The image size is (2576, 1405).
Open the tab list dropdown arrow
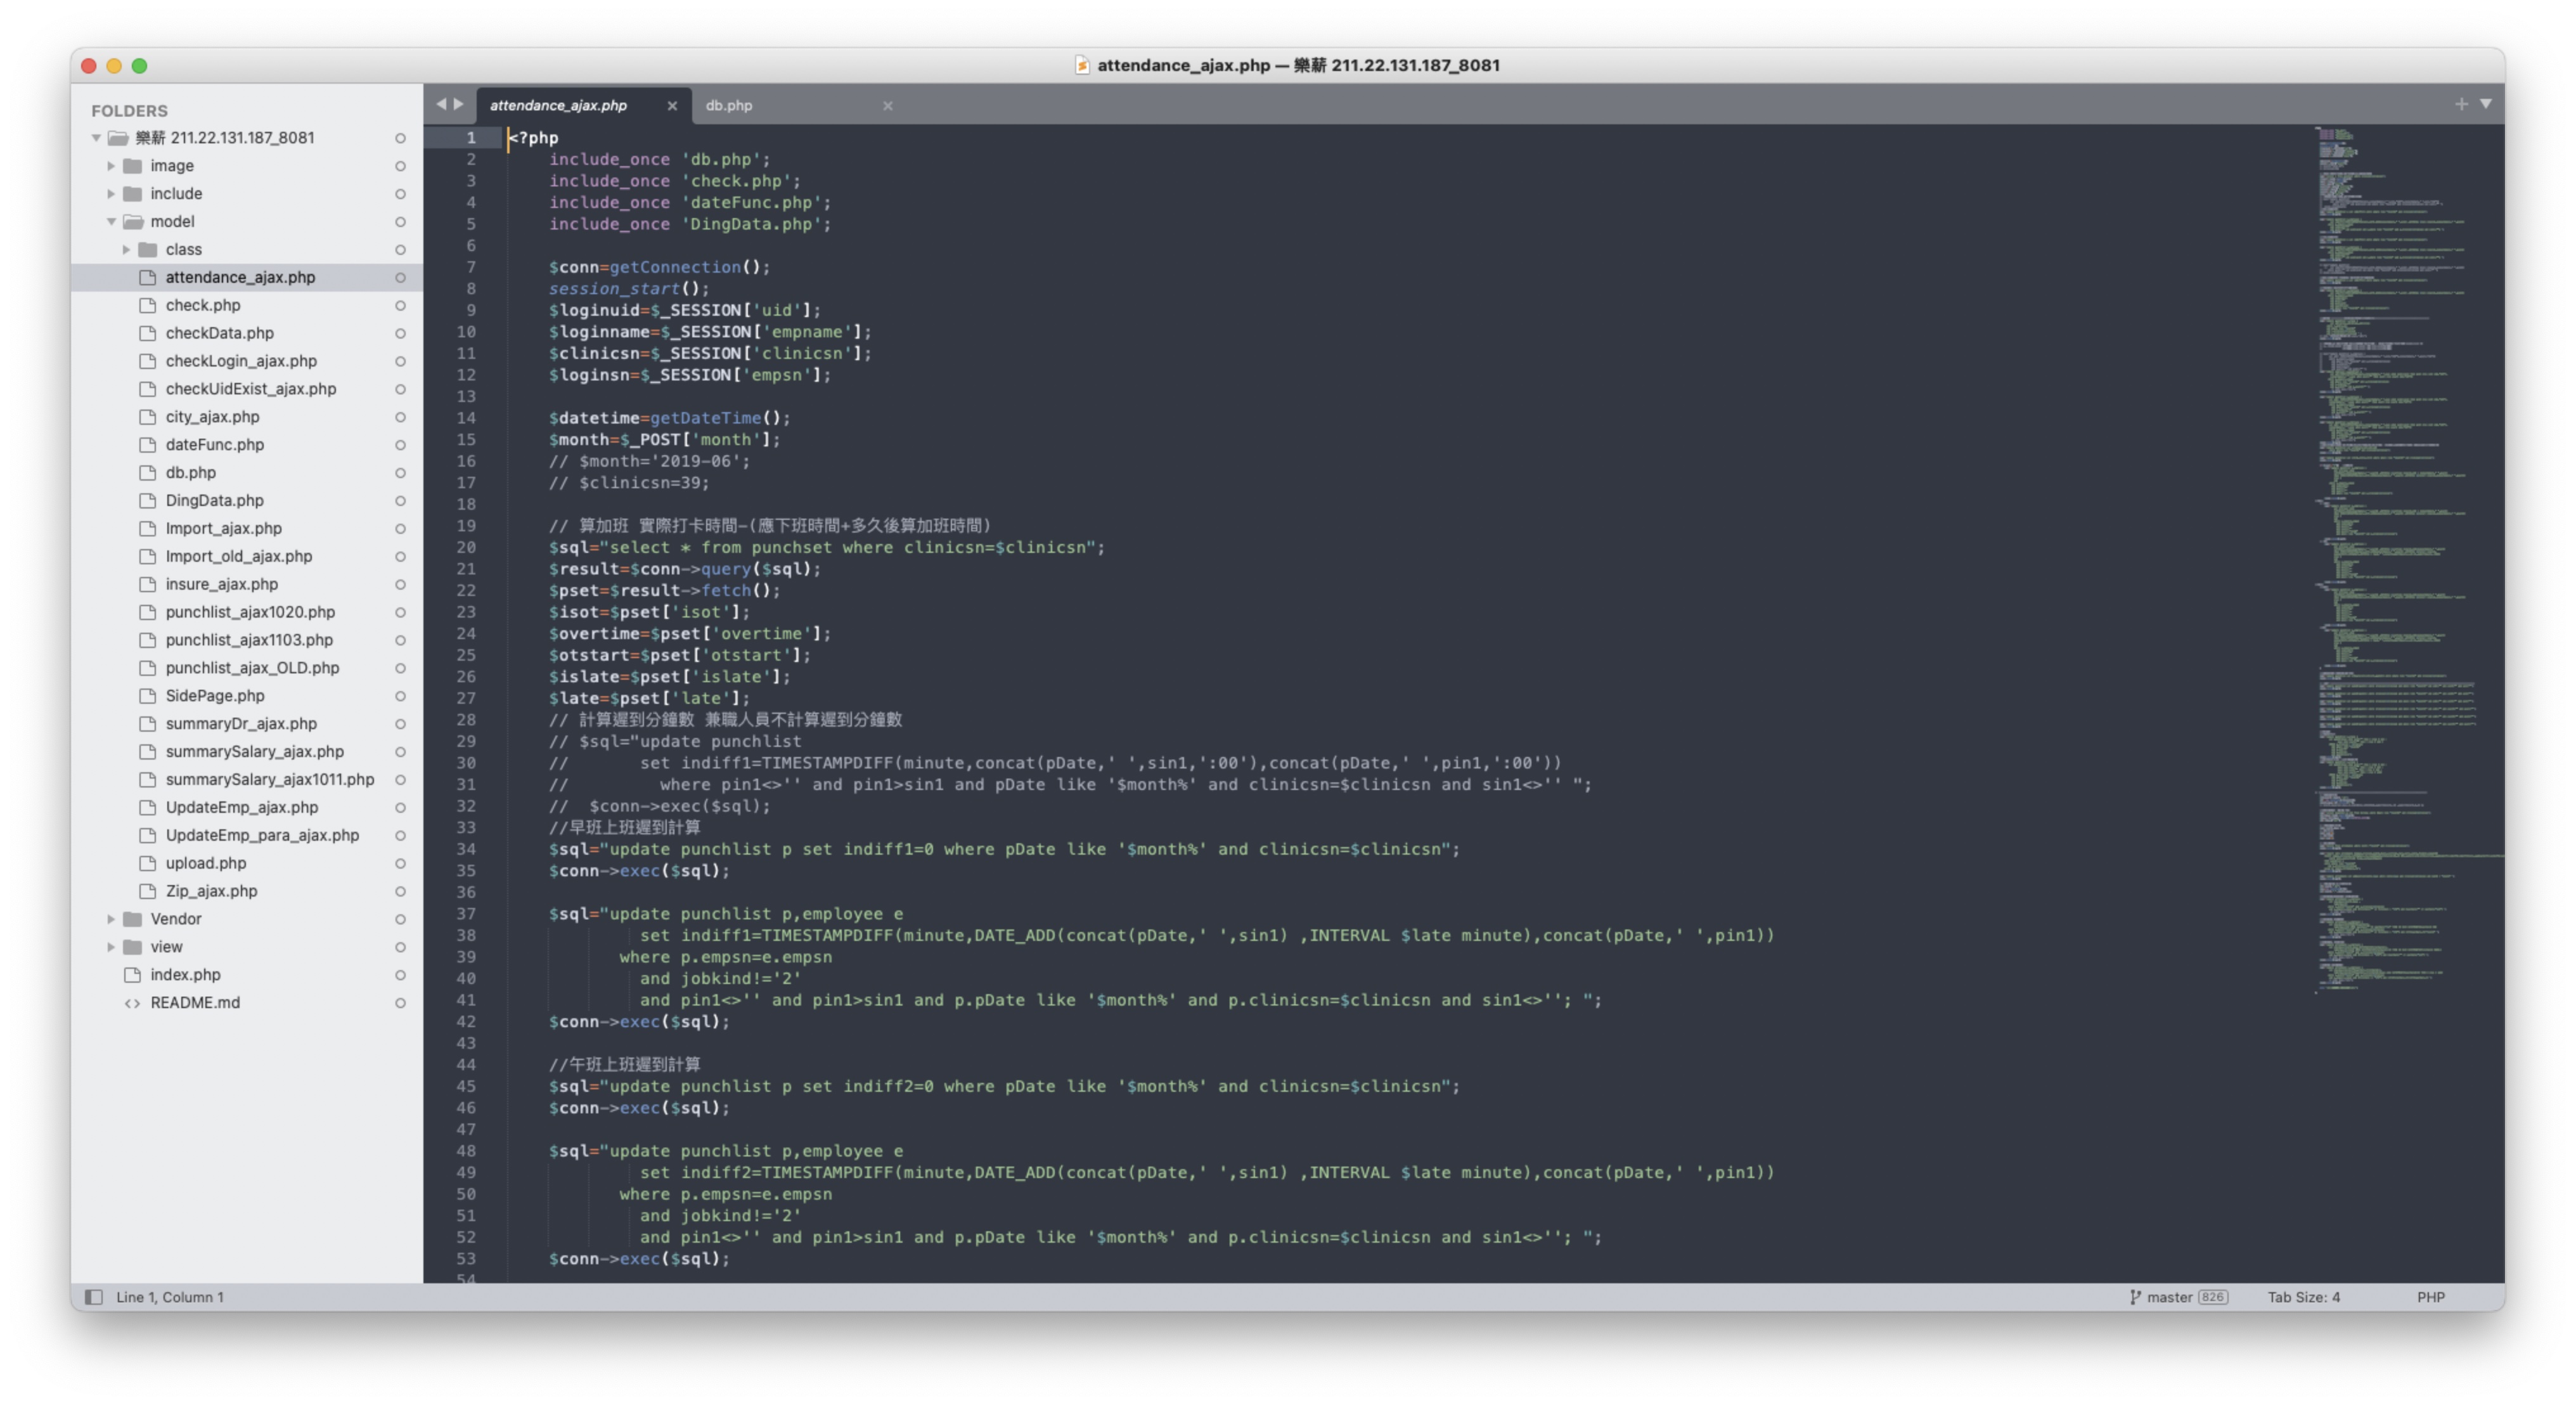[2485, 104]
